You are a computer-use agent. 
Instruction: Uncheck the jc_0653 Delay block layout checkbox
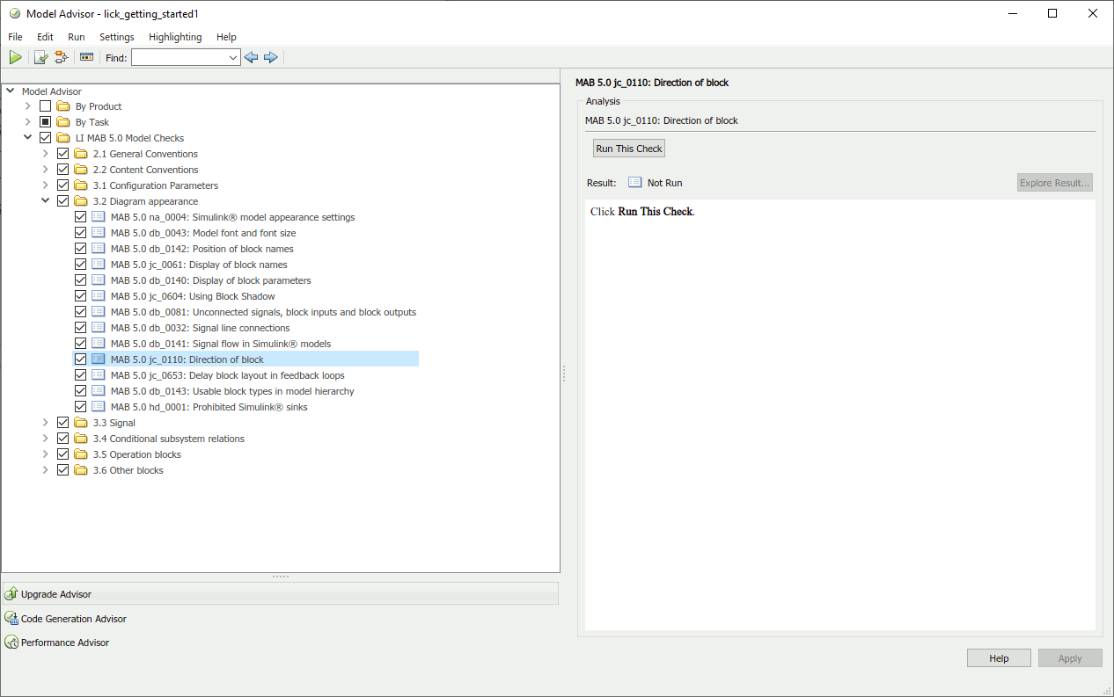point(81,375)
